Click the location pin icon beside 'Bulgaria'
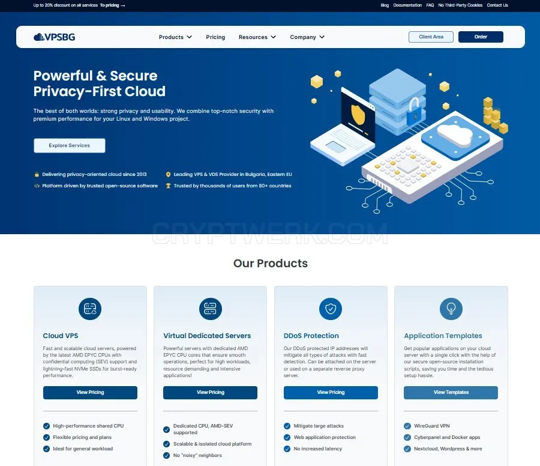 pos(168,174)
